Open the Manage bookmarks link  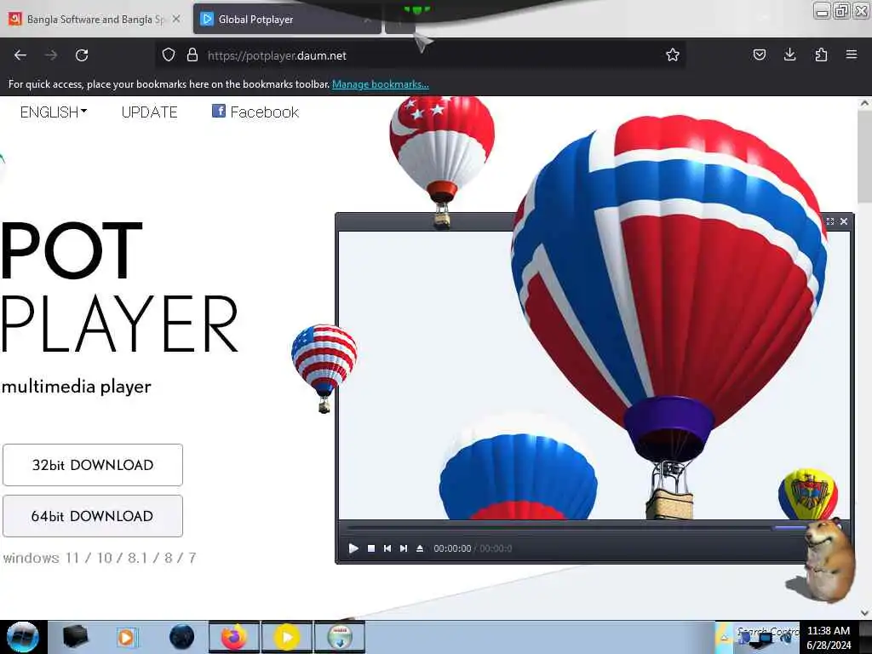click(381, 84)
